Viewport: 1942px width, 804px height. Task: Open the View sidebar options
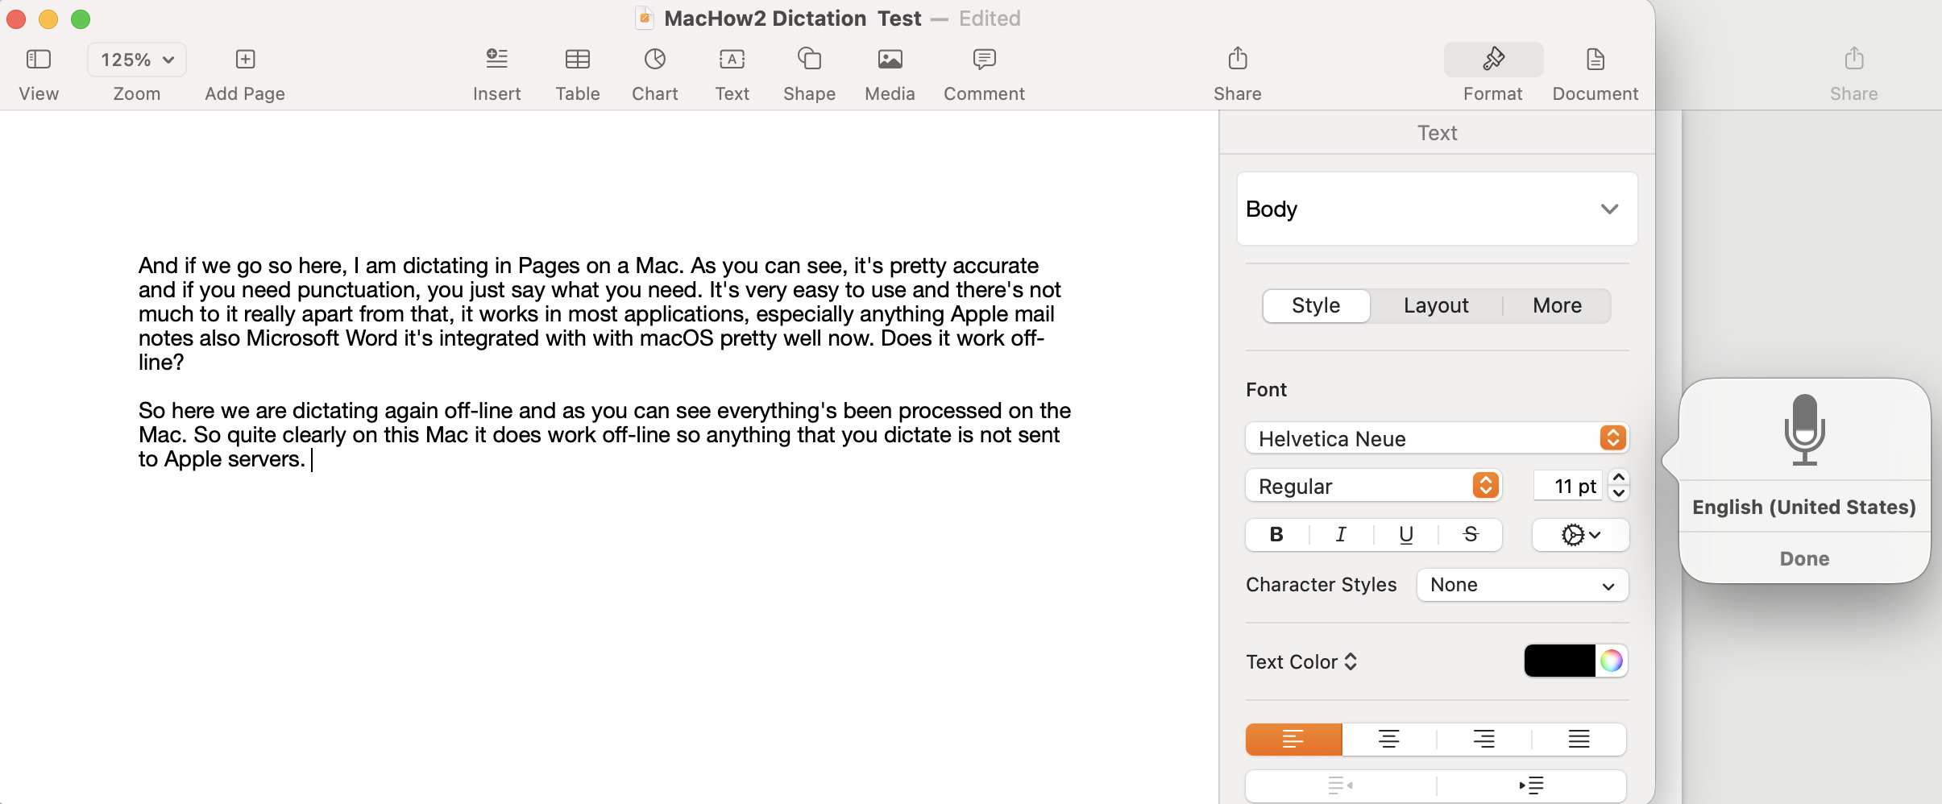[x=39, y=60]
